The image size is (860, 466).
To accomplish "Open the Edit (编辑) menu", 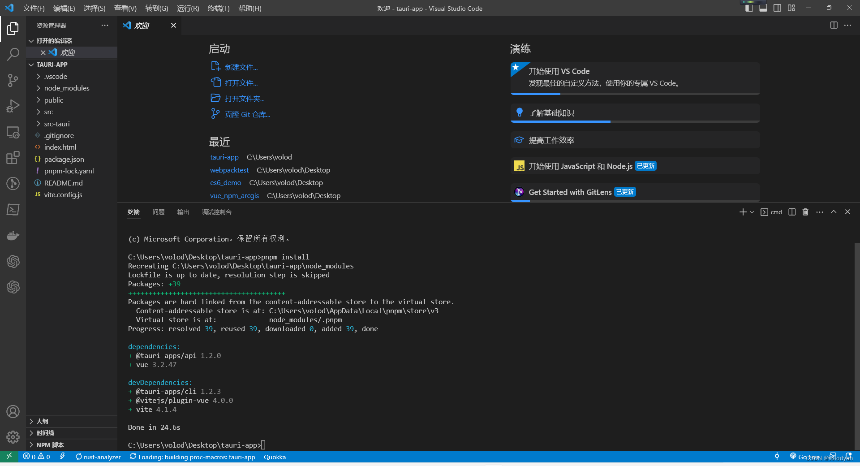I will point(64,8).
